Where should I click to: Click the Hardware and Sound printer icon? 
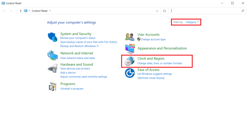[x=52, y=68]
